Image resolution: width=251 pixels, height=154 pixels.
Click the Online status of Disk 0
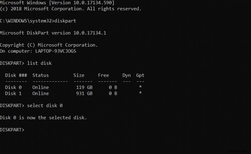(x=40, y=87)
